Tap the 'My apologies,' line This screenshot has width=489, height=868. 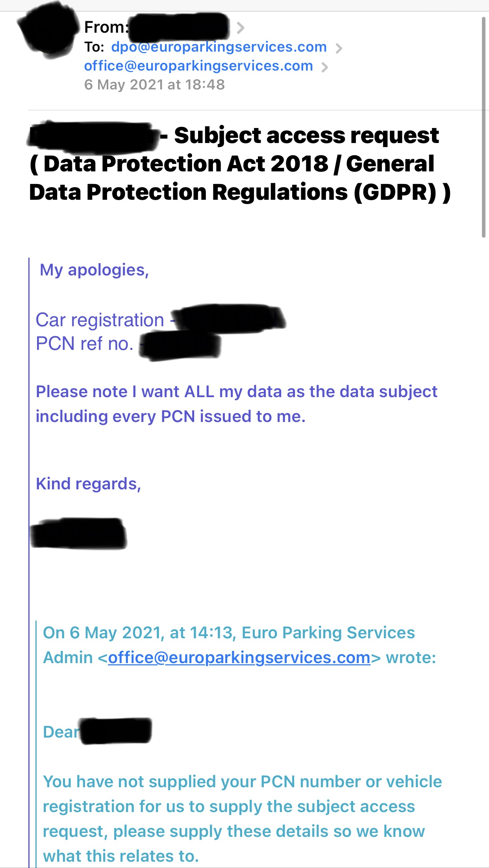point(94,270)
